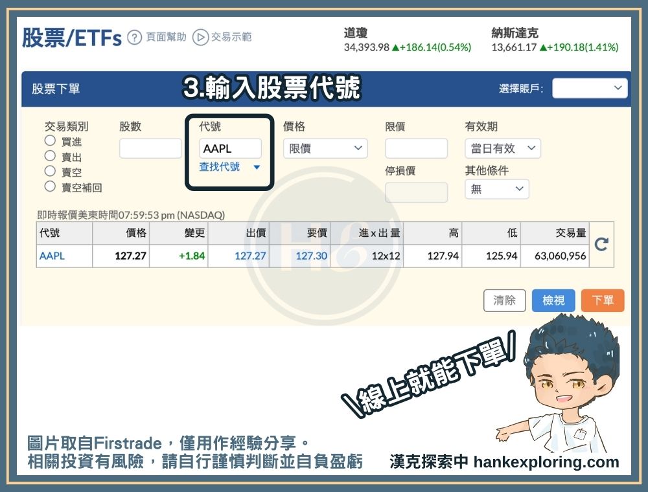This screenshot has width=648, height=492.
Task: Click the 納斯達克 index quote 13,661.17
Action: click(514, 47)
